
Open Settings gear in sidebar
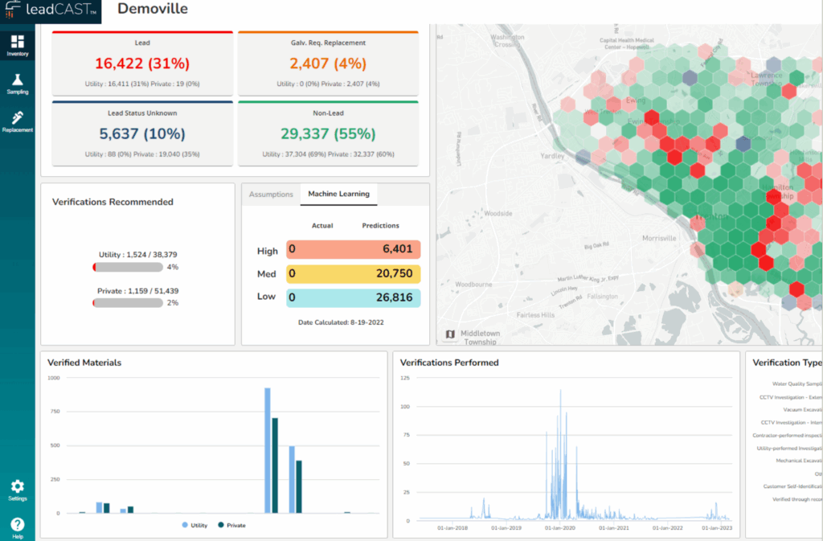pyautogui.click(x=17, y=490)
